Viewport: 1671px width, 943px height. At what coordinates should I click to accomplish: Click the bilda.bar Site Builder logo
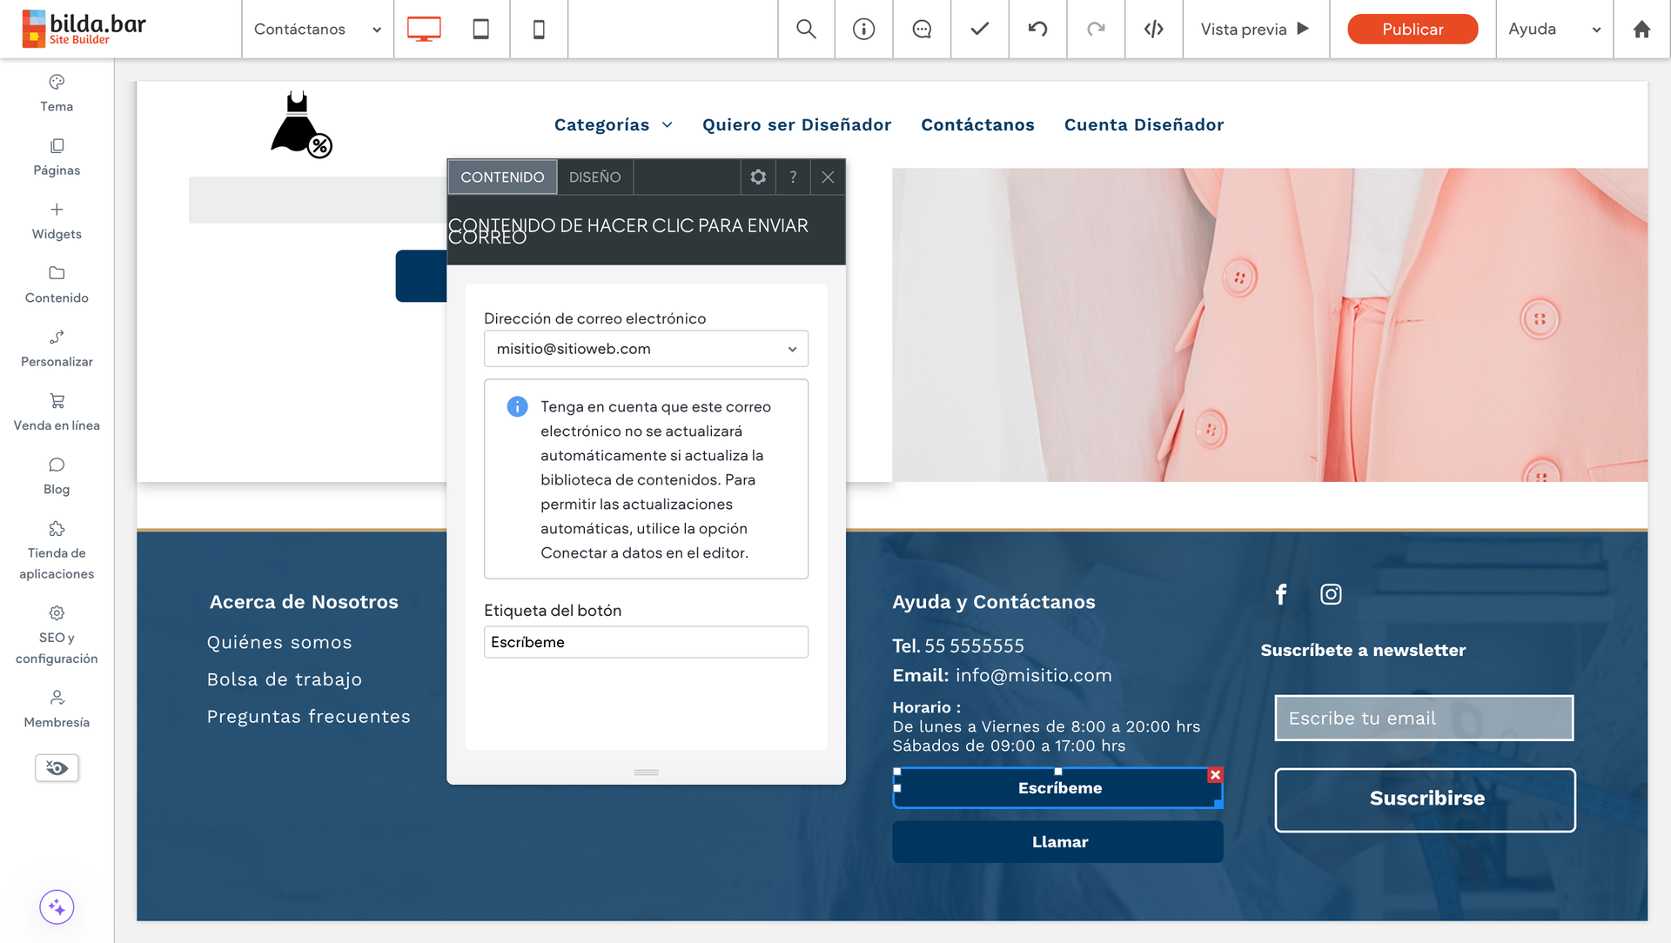pyautogui.click(x=84, y=29)
